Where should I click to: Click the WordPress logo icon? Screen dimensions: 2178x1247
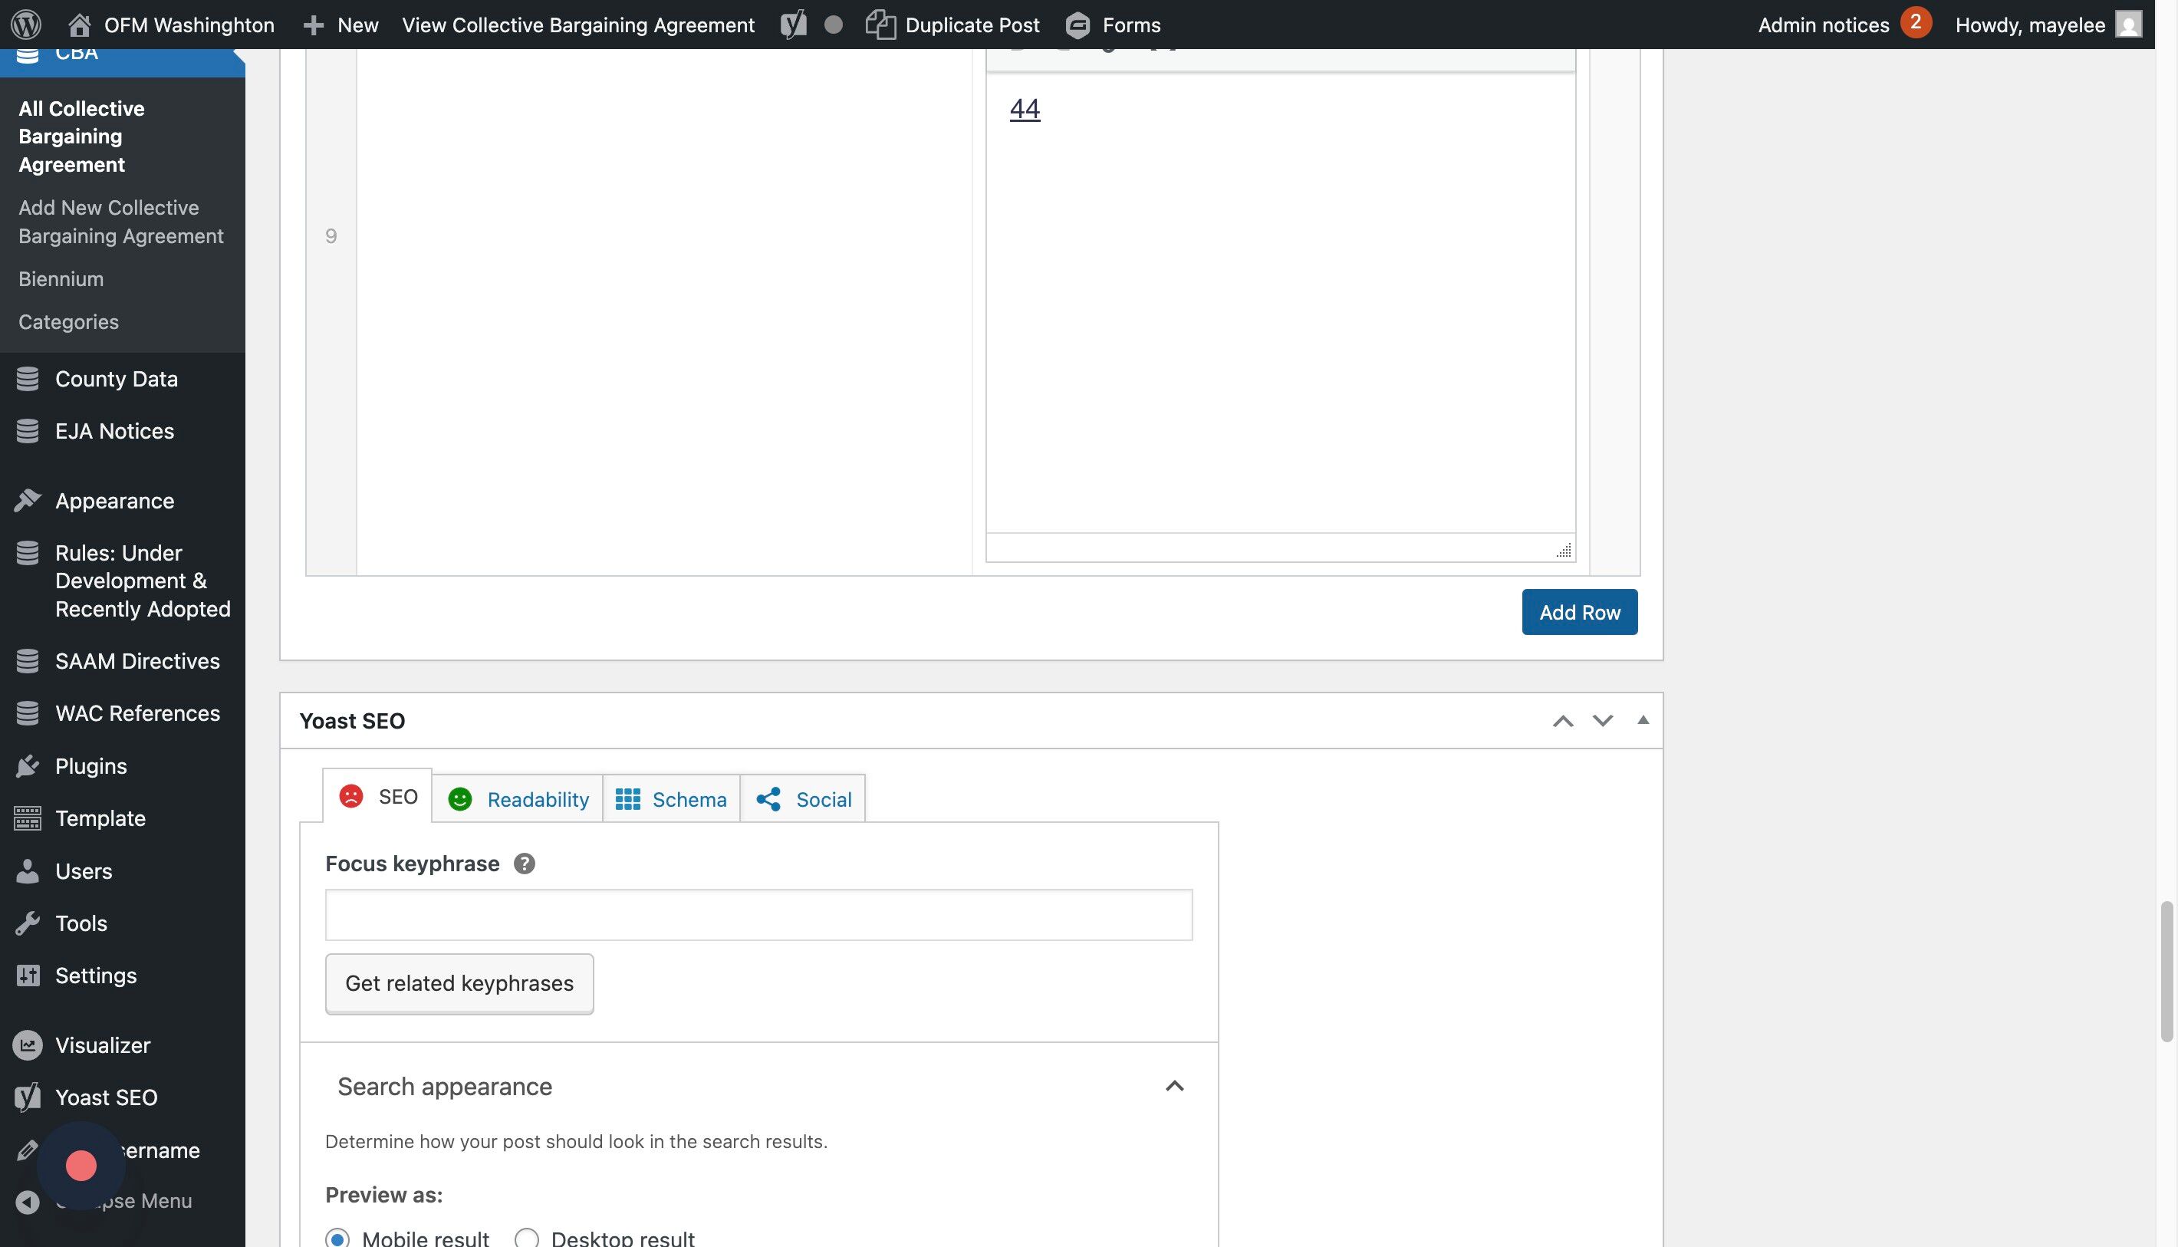pos(26,24)
